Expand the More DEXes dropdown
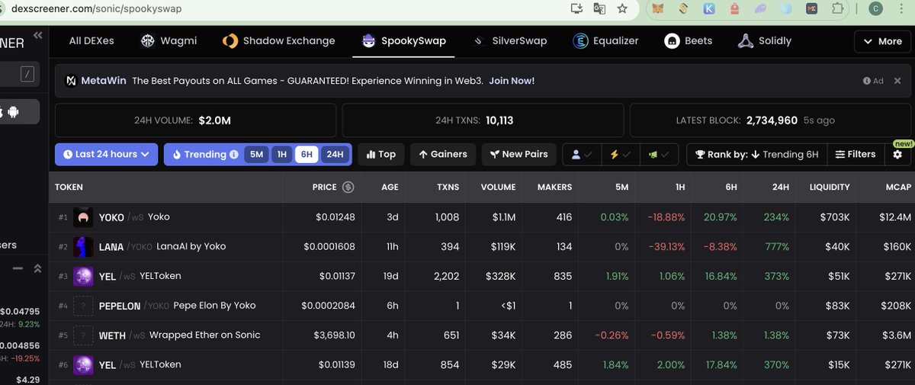 (883, 41)
